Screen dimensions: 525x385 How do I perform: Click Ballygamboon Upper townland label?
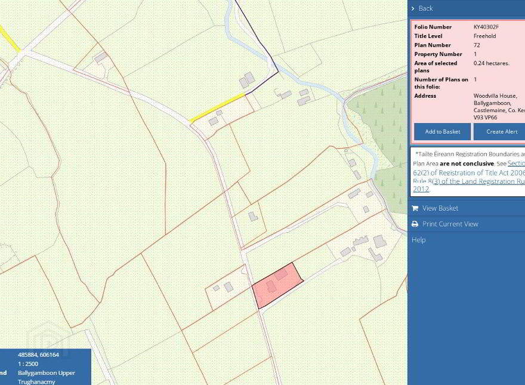click(x=47, y=372)
